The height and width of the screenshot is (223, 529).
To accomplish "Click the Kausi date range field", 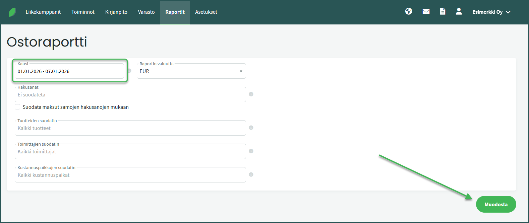I will [x=69, y=71].
